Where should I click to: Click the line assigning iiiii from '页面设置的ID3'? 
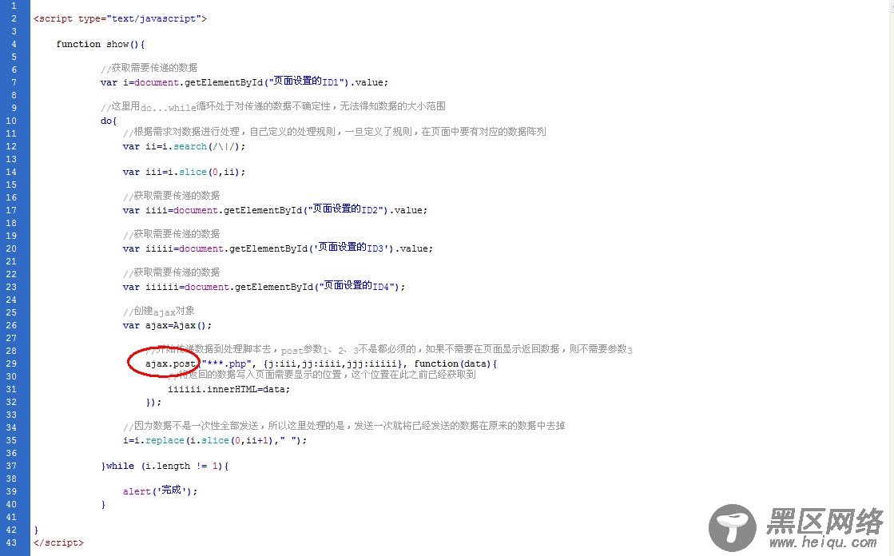pyautogui.click(x=278, y=248)
